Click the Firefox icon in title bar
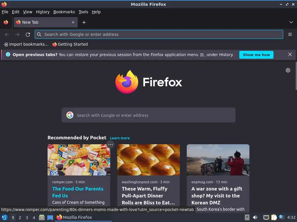Viewport: 297px width, 222px height. click(4, 4)
